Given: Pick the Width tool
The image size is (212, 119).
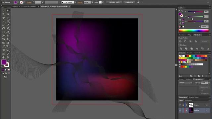Looking at the screenshot, I should (4, 35).
